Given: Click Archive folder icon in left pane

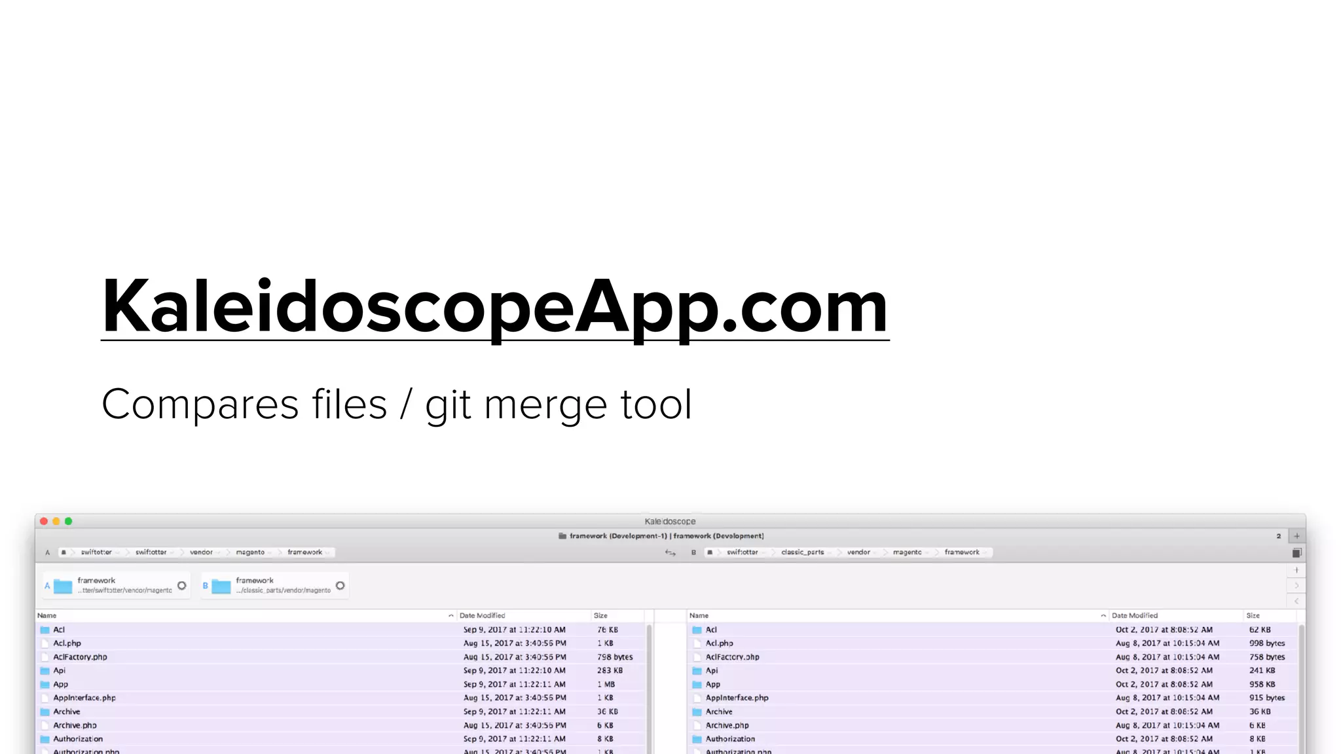Looking at the screenshot, I should 45,712.
